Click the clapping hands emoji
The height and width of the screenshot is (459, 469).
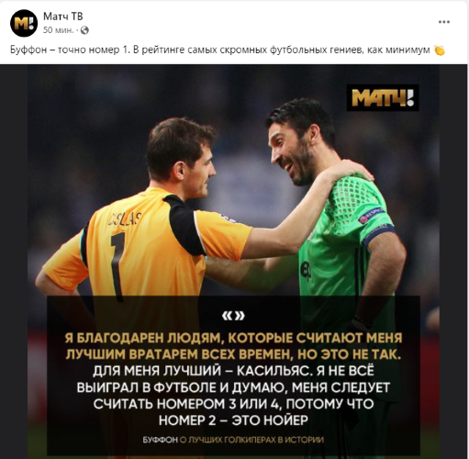439,50
